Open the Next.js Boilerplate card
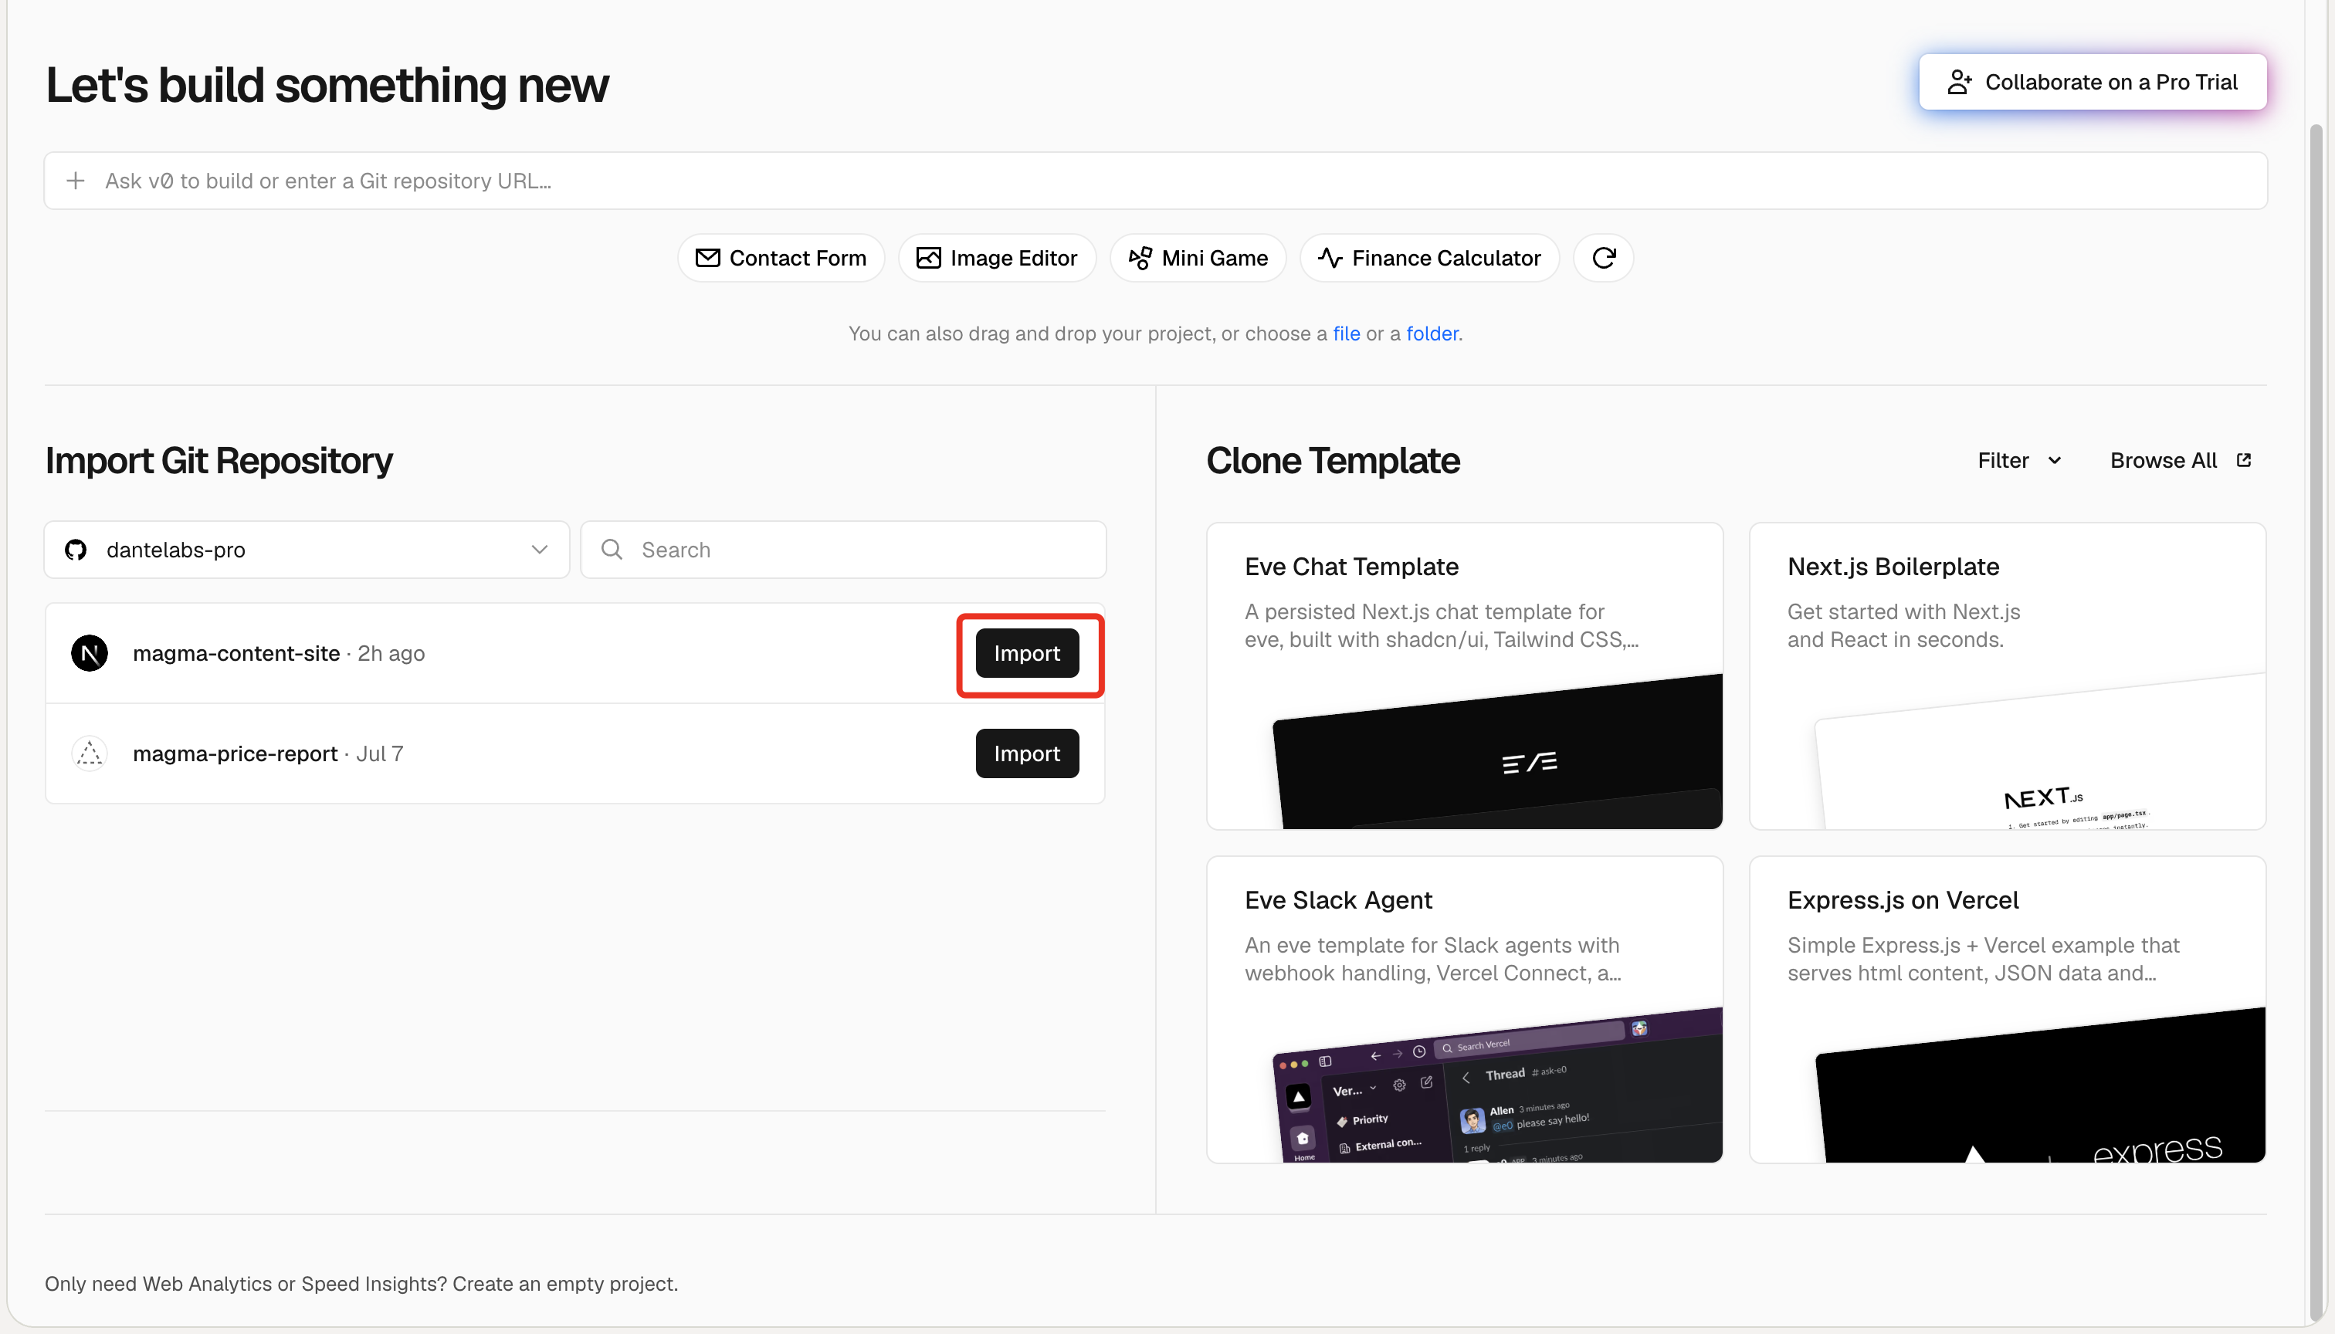This screenshot has height=1334, width=2335. 2007,676
